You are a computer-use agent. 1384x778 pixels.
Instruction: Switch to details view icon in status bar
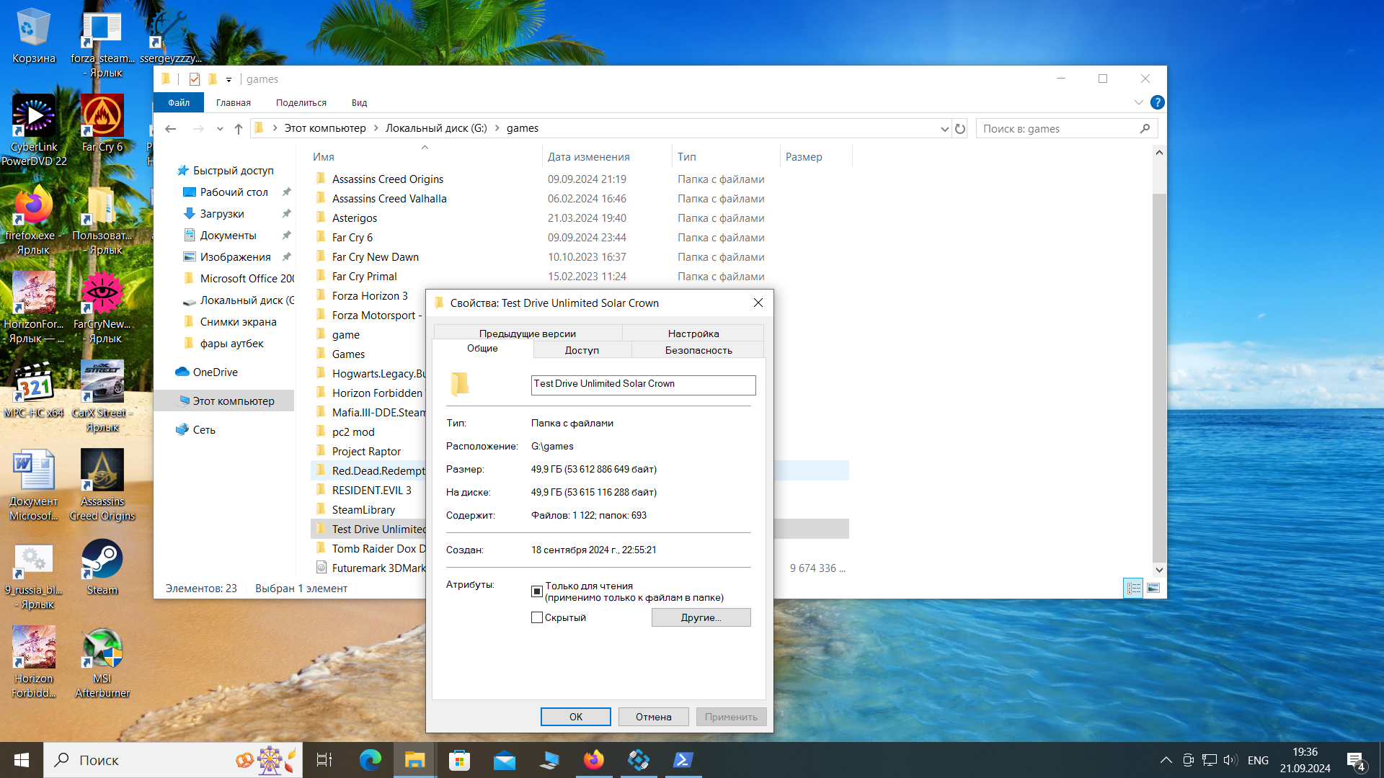(x=1133, y=589)
